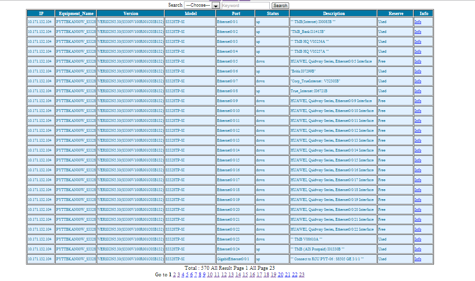Open Info link for Ethernet0/0/1 row
Viewport: 475px width, 281px height.
[x=418, y=22]
